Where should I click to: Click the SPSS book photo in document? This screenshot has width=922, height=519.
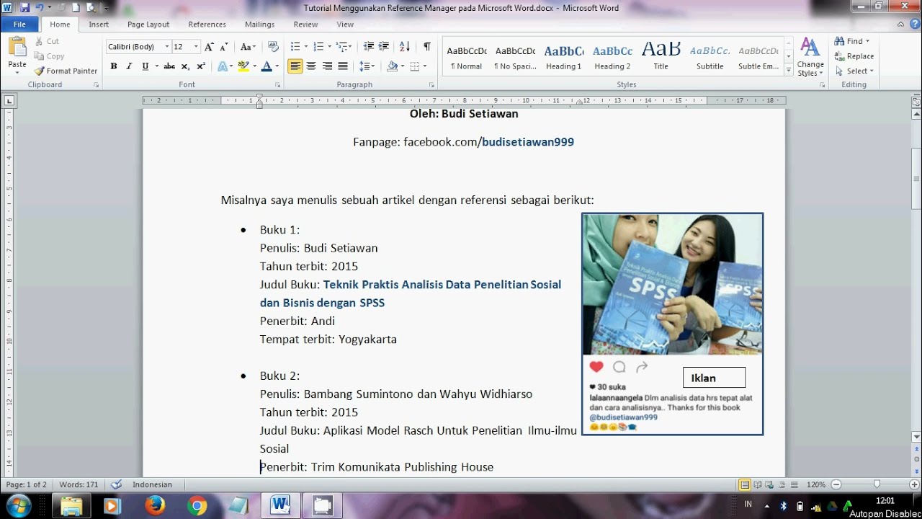[672, 284]
